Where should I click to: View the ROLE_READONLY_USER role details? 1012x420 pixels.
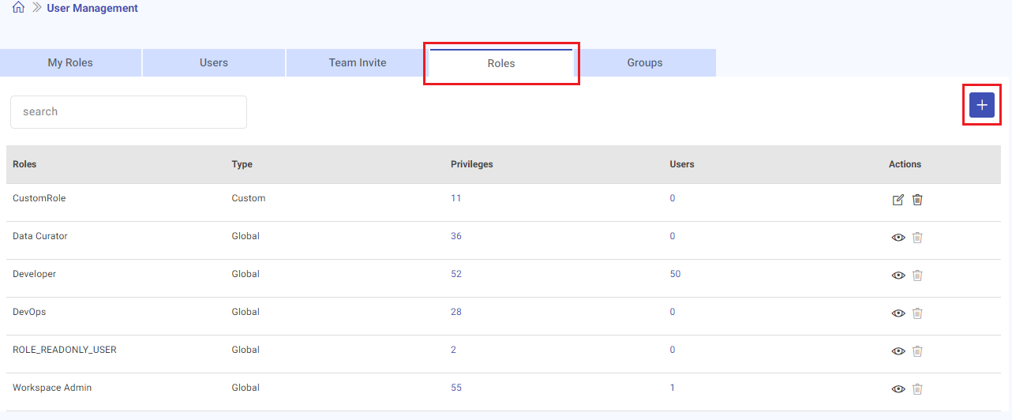click(898, 351)
